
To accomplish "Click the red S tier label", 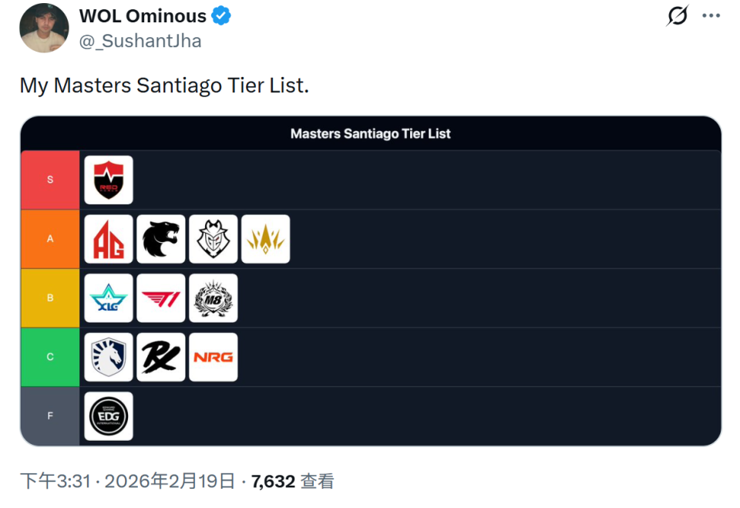I will 50,180.
